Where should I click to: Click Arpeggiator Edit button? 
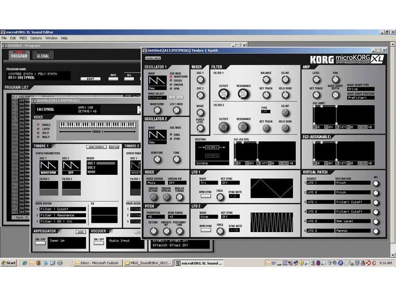tap(80, 232)
